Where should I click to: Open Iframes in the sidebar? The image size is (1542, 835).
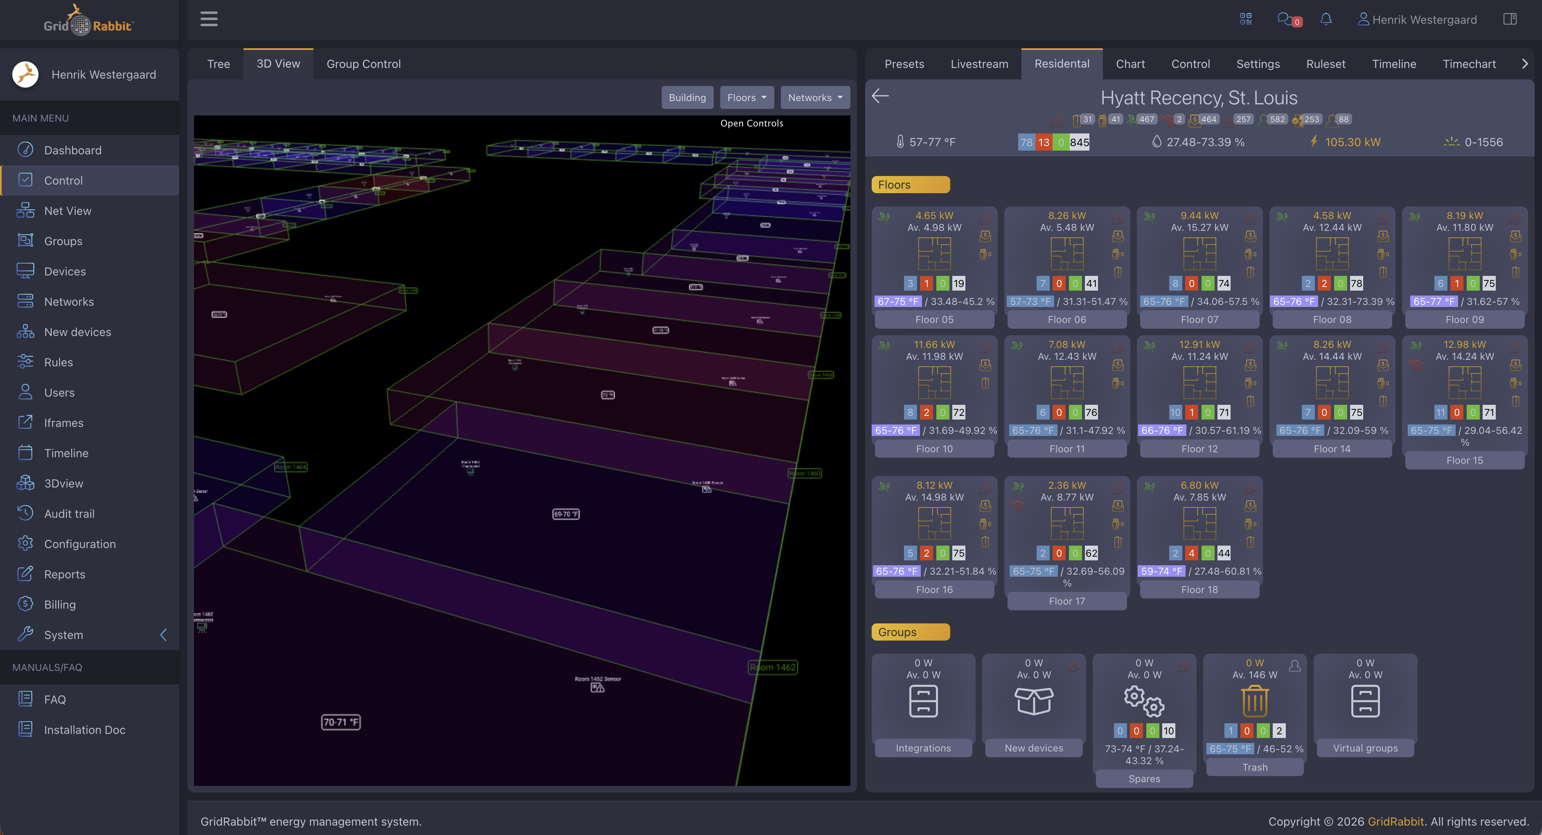(90, 422)
